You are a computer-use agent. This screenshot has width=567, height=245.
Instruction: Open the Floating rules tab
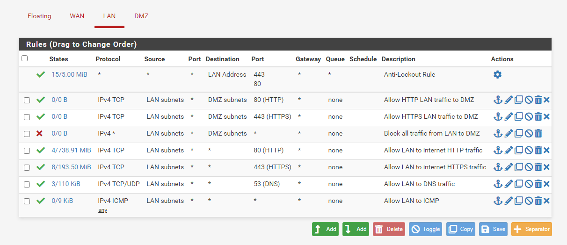pyautogui.click(x=39, y=16)
